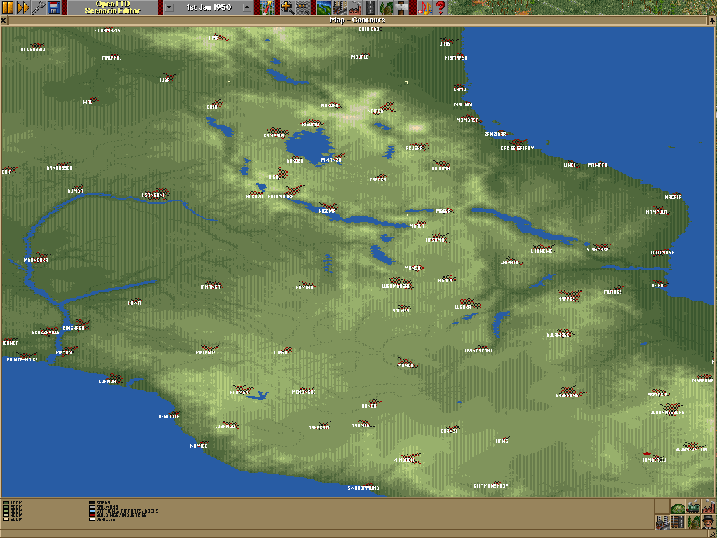Move start date backward with down arrow
717x538 pixels.
click(169, 7)
